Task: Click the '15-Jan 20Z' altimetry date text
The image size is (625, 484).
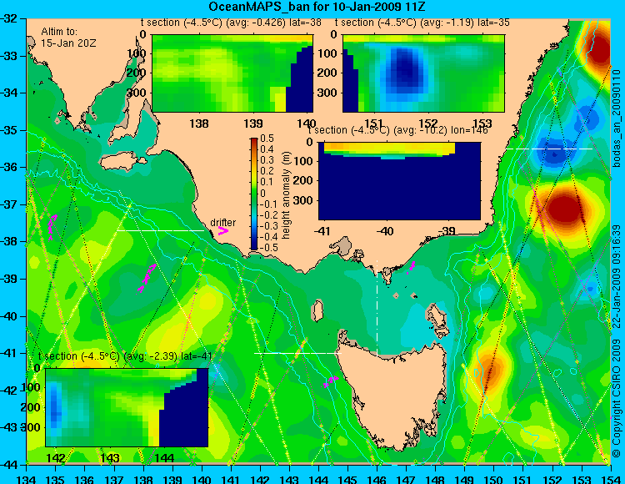Action: click(68, 43)
